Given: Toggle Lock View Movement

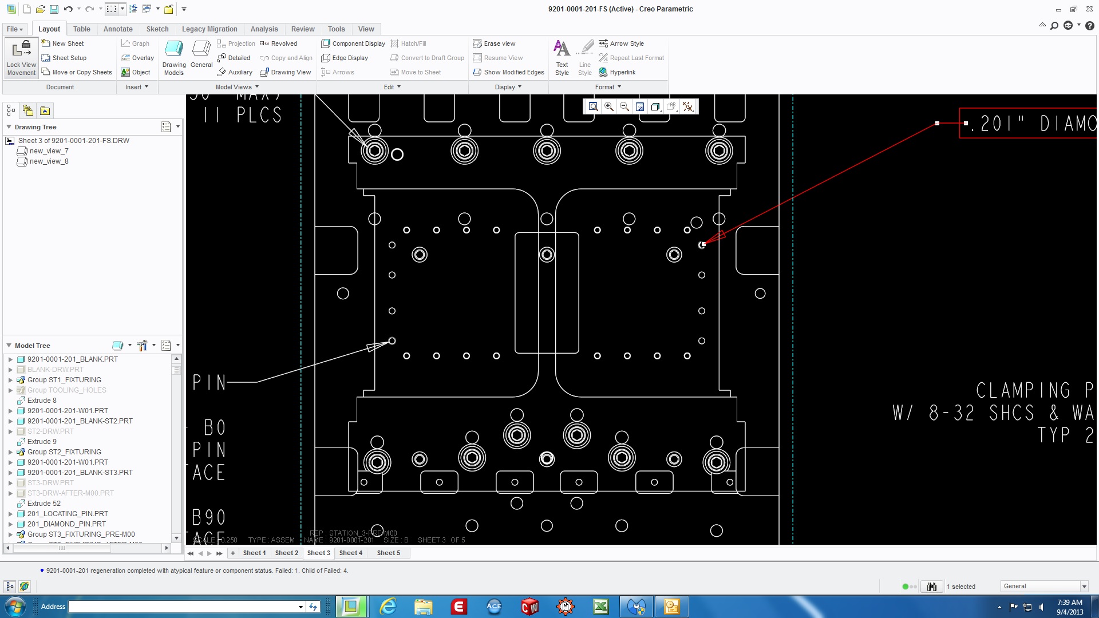Looking at the screenshot, I should tap(21, 57).
